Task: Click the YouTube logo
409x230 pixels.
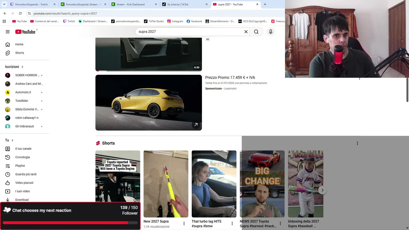Action: point(25,32)
